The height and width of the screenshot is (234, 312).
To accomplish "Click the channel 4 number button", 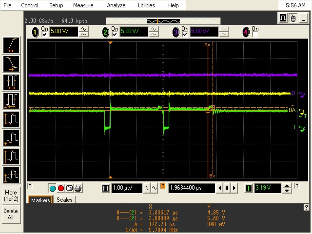I will tap(246, 32).
